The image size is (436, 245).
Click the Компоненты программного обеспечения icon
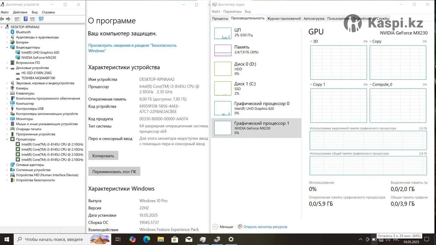click(x=12, y=98)
